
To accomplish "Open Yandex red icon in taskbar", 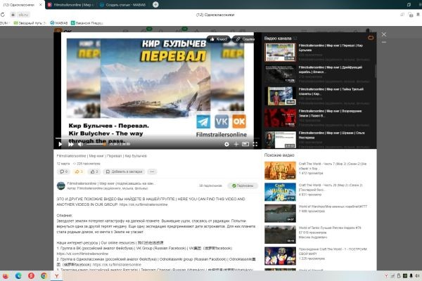I will coord(31,276).
